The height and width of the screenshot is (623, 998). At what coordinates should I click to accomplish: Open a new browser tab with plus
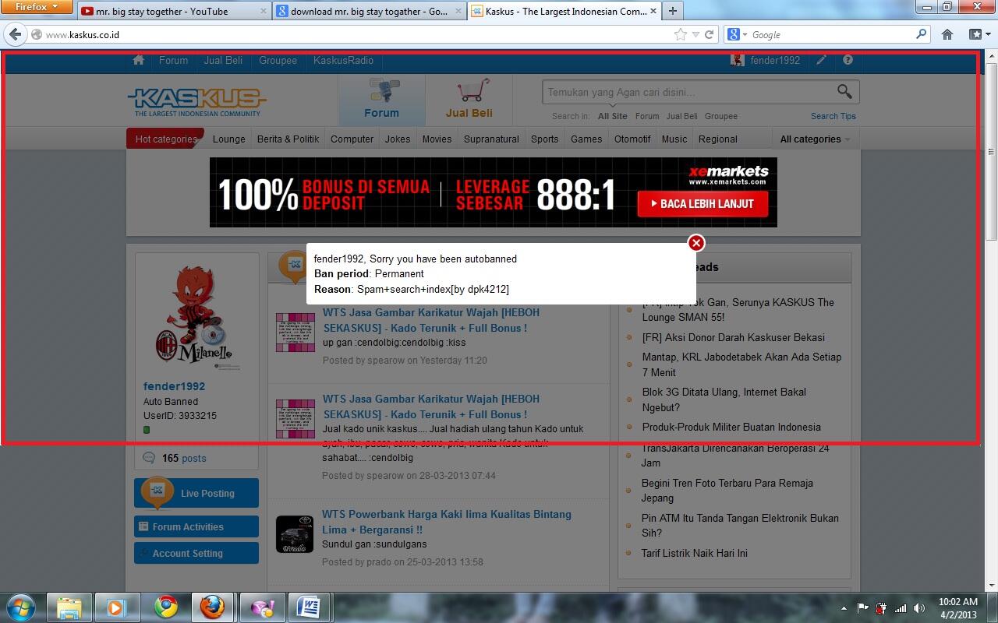point(672,11)
